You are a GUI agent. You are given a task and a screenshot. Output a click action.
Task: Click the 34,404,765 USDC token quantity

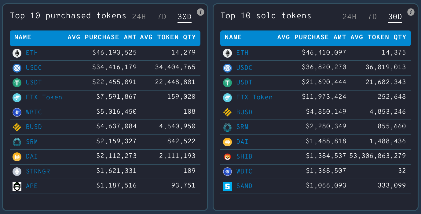(x=175, y=68)
